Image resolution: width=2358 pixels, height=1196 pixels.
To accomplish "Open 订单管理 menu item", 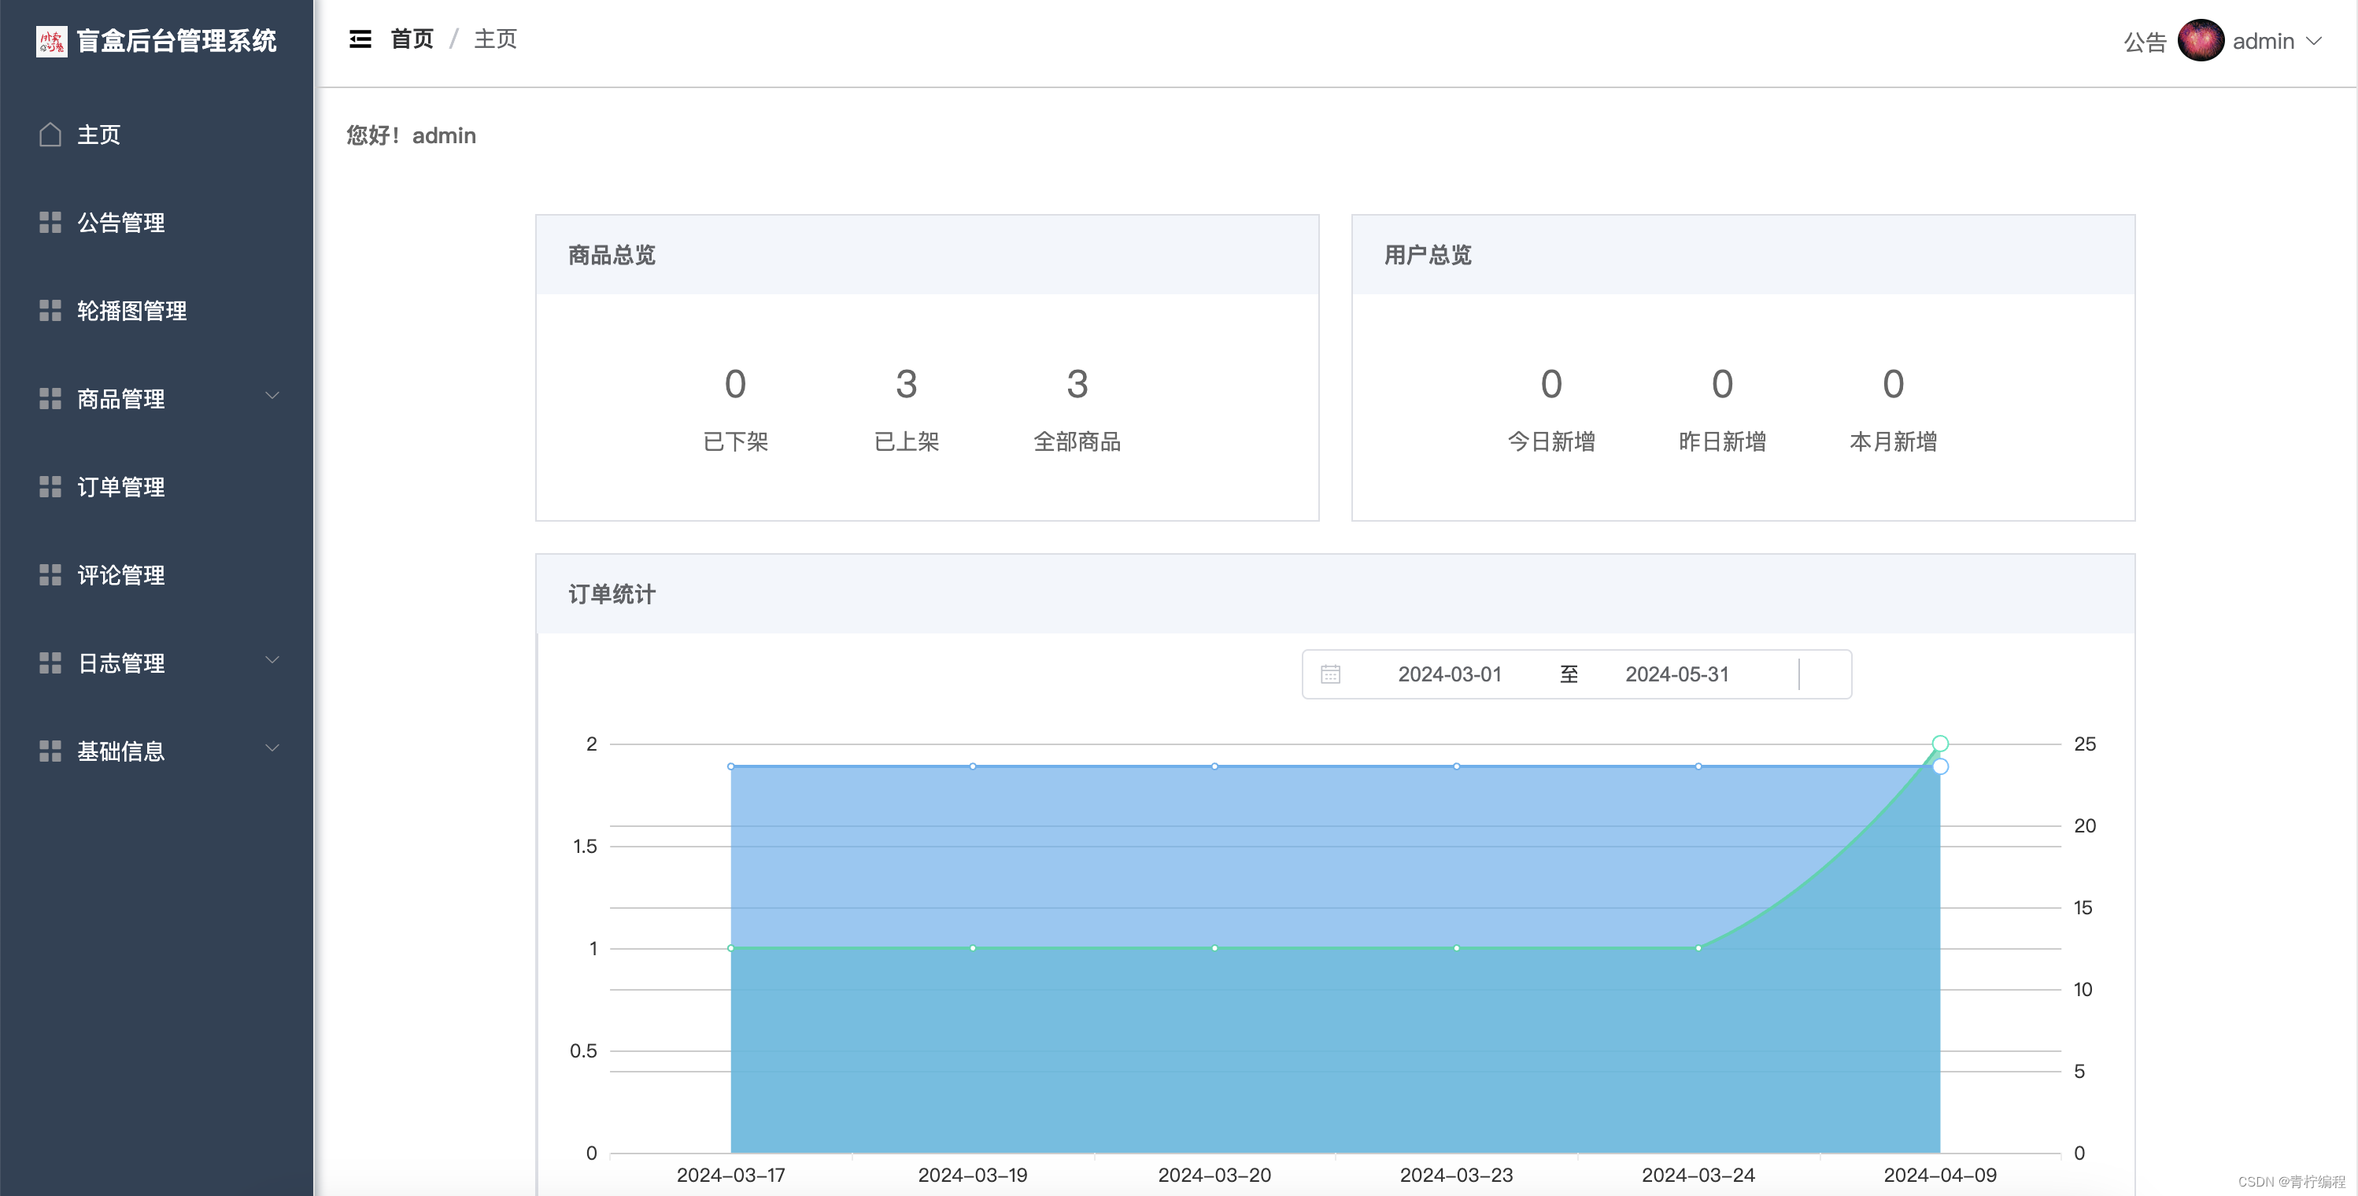I will (x=121, y=487).
